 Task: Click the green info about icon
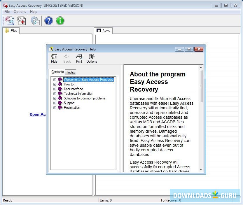pyautogui.click(x=60, y=21)
